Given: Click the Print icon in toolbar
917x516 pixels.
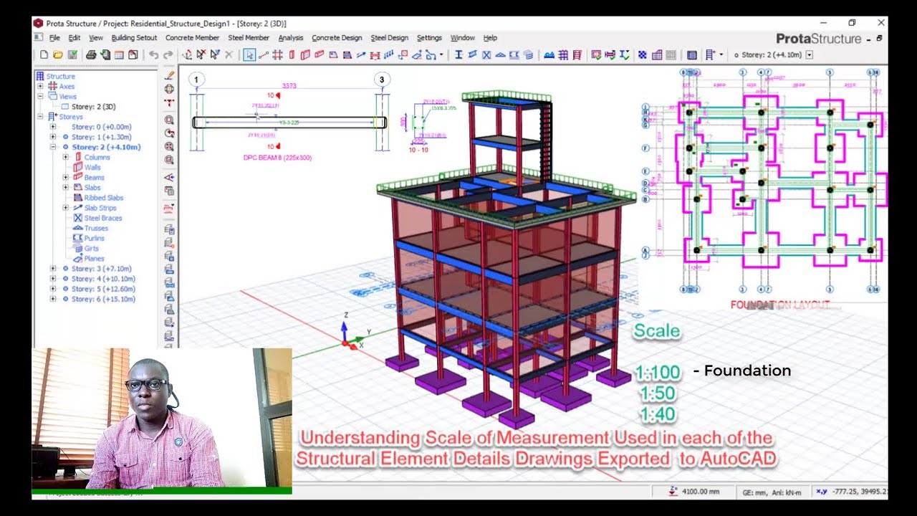Looking at the screenshot, I should (x=92, y=54).
